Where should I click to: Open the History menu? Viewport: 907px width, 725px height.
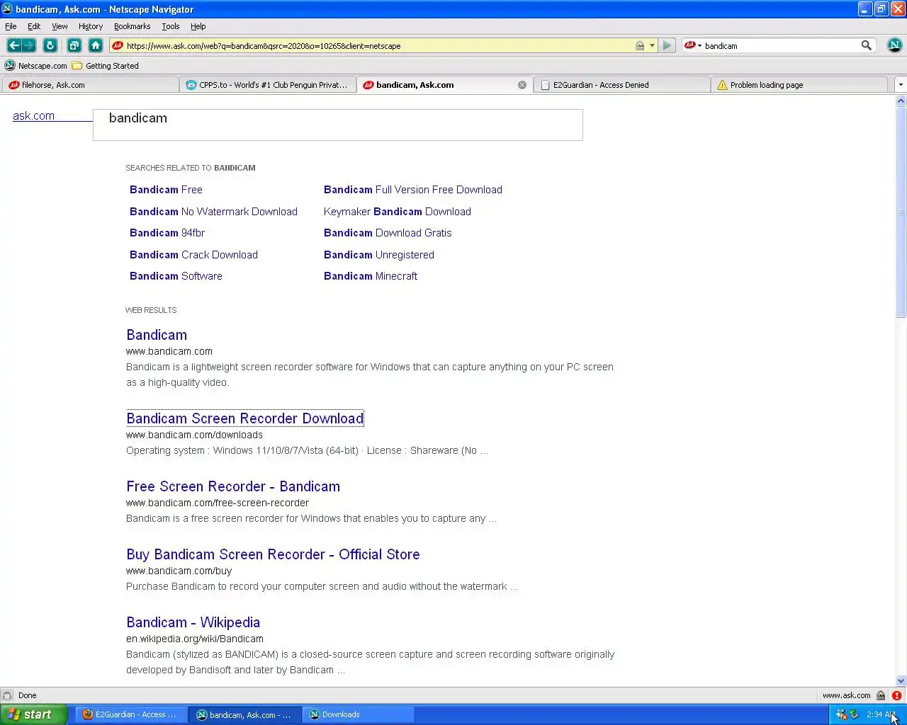(x=91, y=26)
